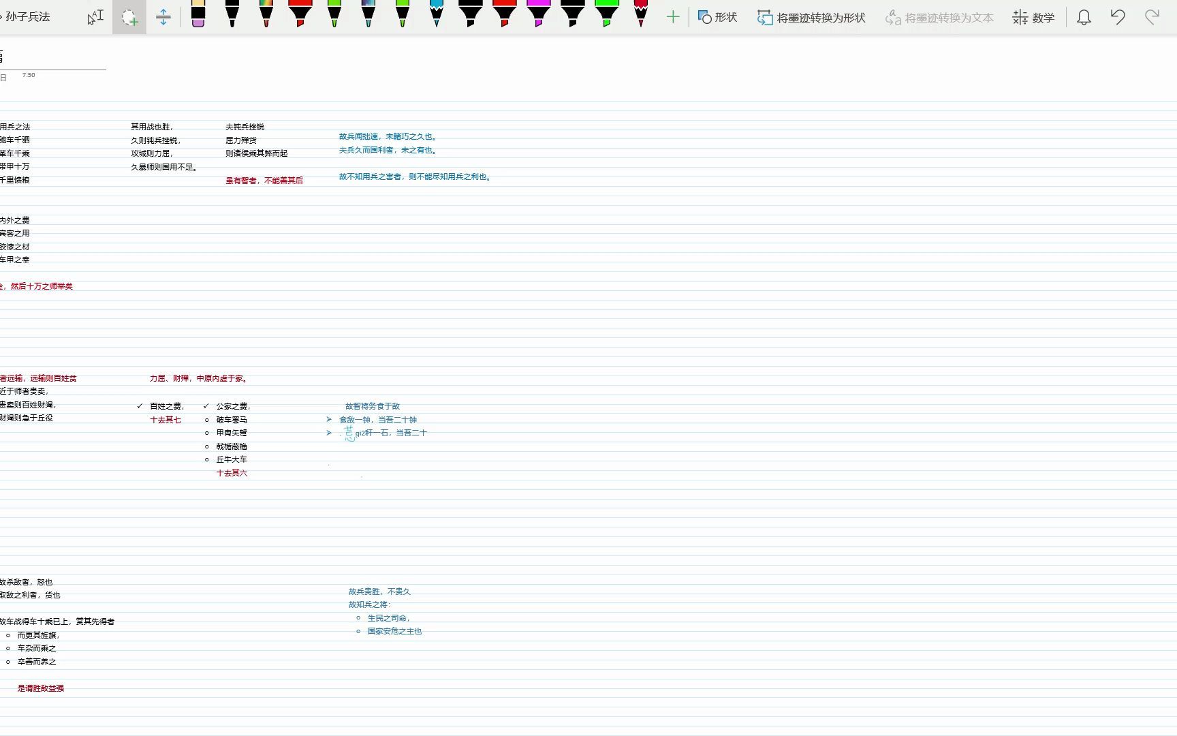The image size is (1177, 736).
Task: Select black highlighter left of green highlighter
Action: click(573, 14)
